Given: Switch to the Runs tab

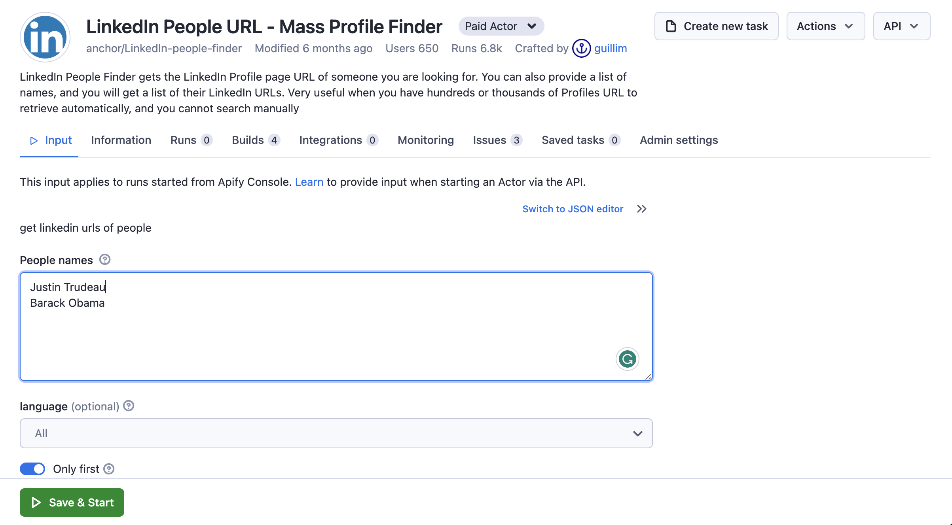Looking at the screenshot, I should pos(183,140).
